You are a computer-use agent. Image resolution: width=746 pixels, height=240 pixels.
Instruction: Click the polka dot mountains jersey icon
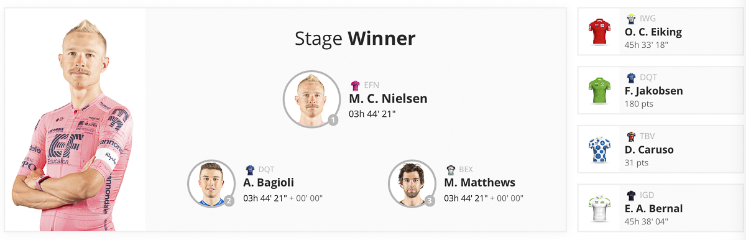(600, 149)
